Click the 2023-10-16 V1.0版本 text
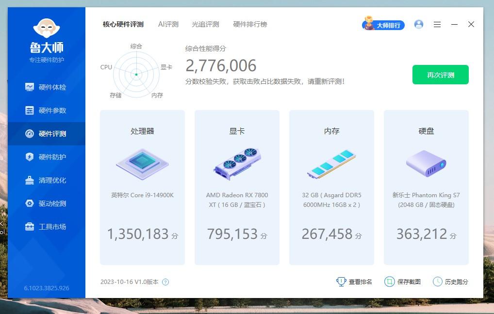The width and height of the screenshot is (494, 314). click(x=130, y=282)
